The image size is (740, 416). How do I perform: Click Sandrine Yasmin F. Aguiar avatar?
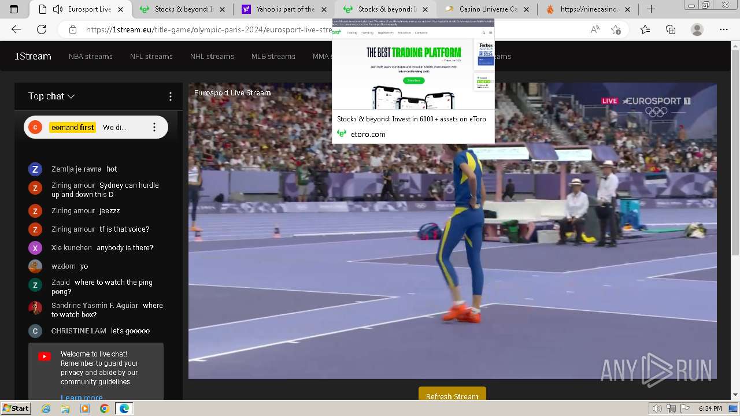[35, 308]
